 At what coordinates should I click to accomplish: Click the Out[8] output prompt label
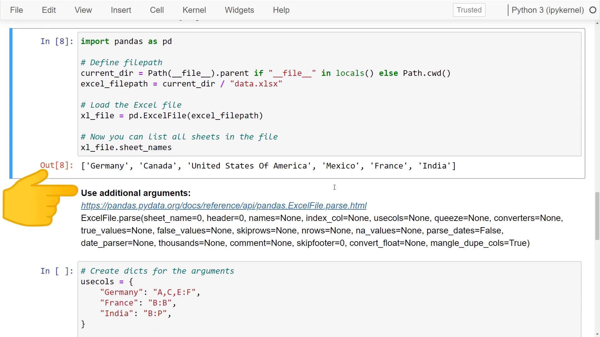57,165
